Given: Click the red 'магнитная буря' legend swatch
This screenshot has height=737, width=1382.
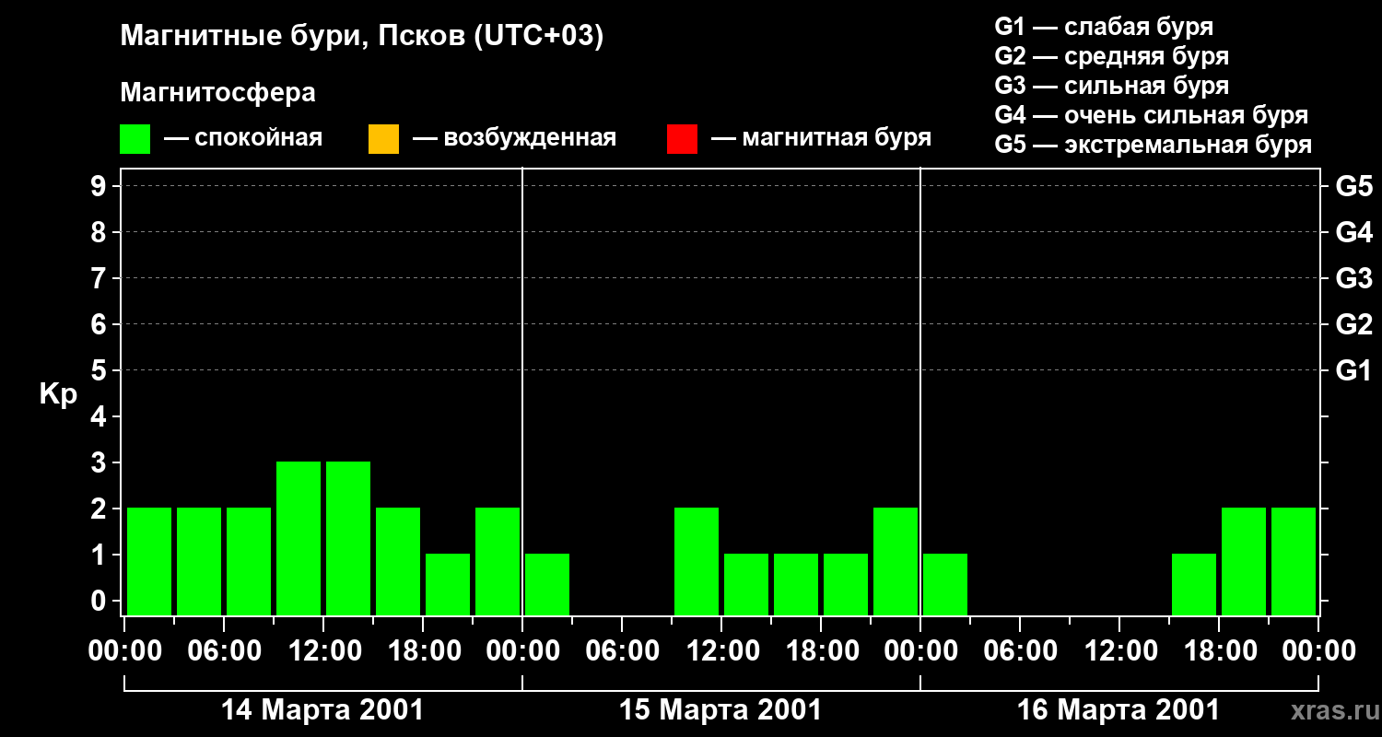Looking at the screenshot, I should [682, 139].
